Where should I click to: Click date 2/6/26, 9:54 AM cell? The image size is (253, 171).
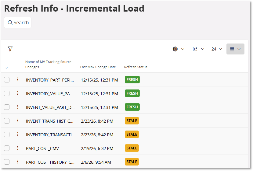click(96, 162)
